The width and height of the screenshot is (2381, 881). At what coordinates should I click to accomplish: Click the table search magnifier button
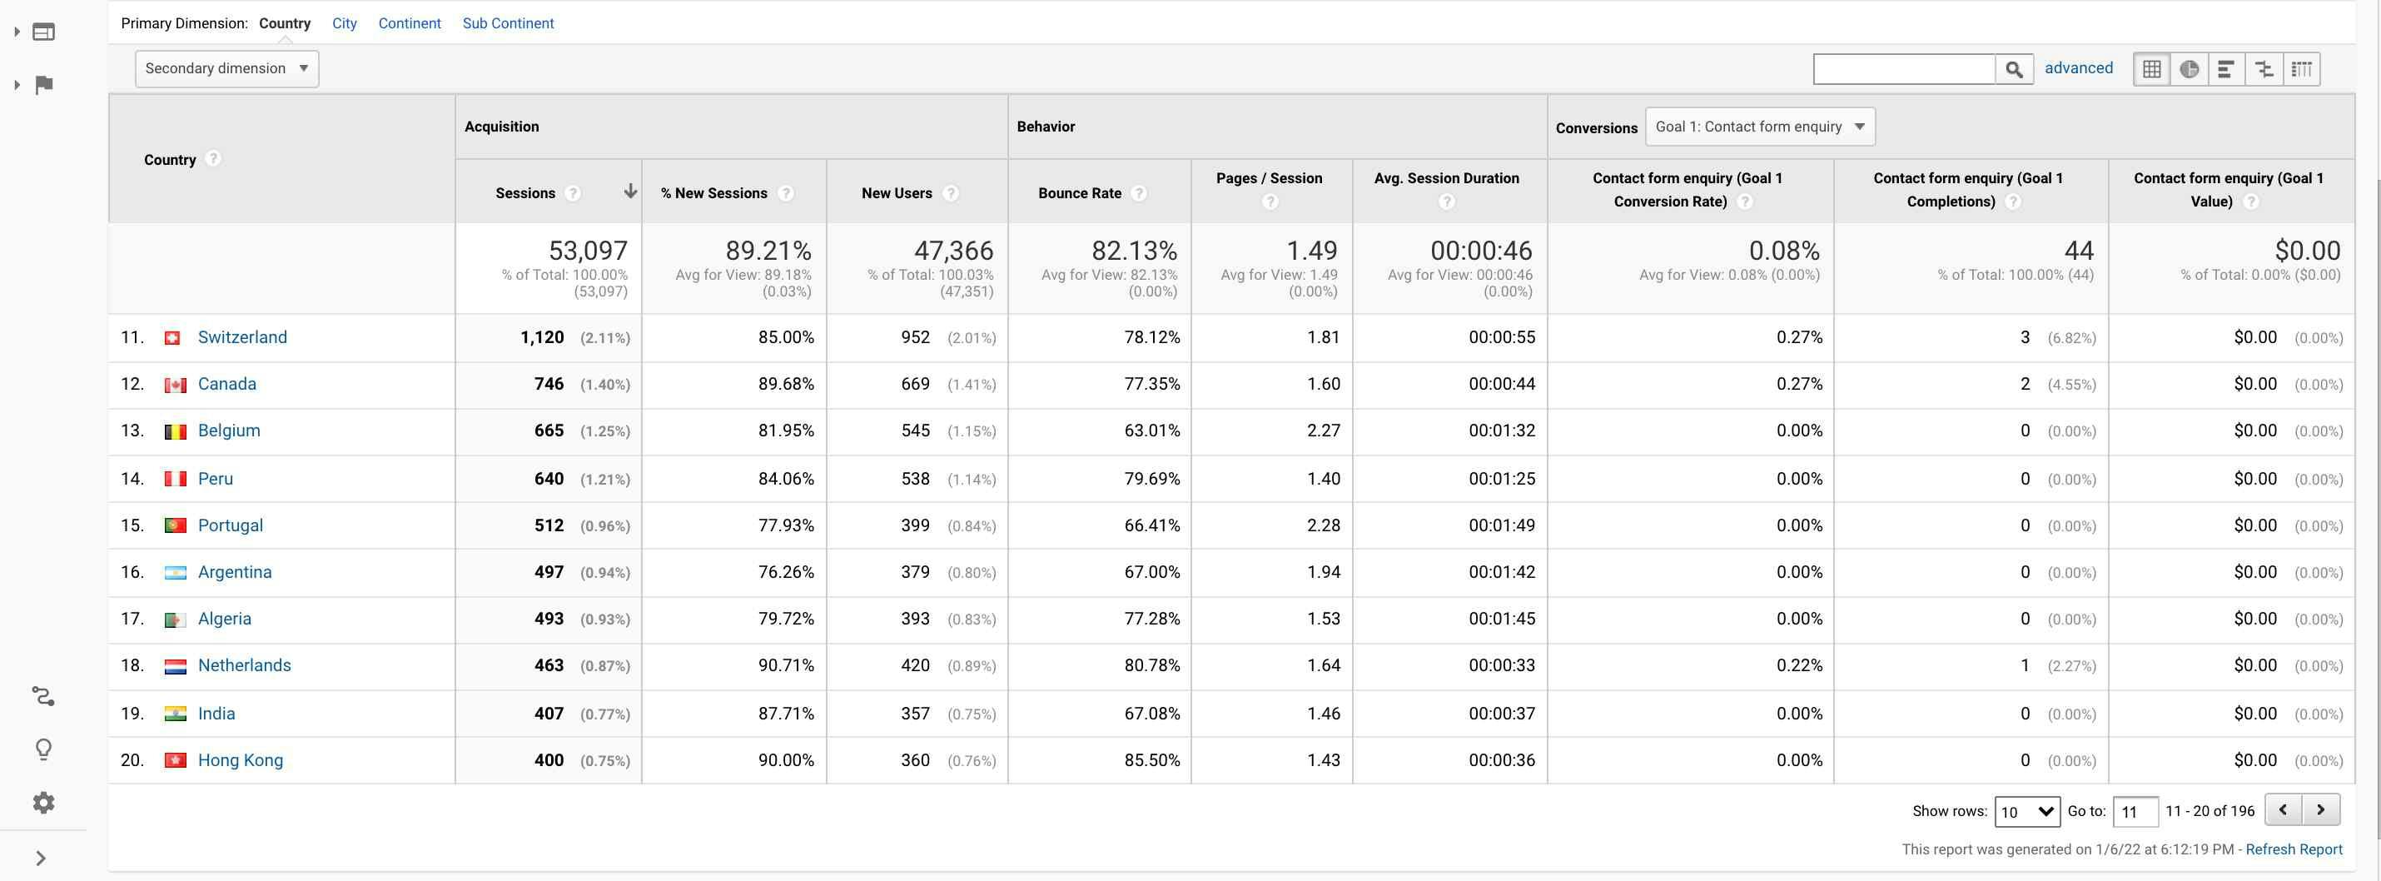[x=2014, y=69]
